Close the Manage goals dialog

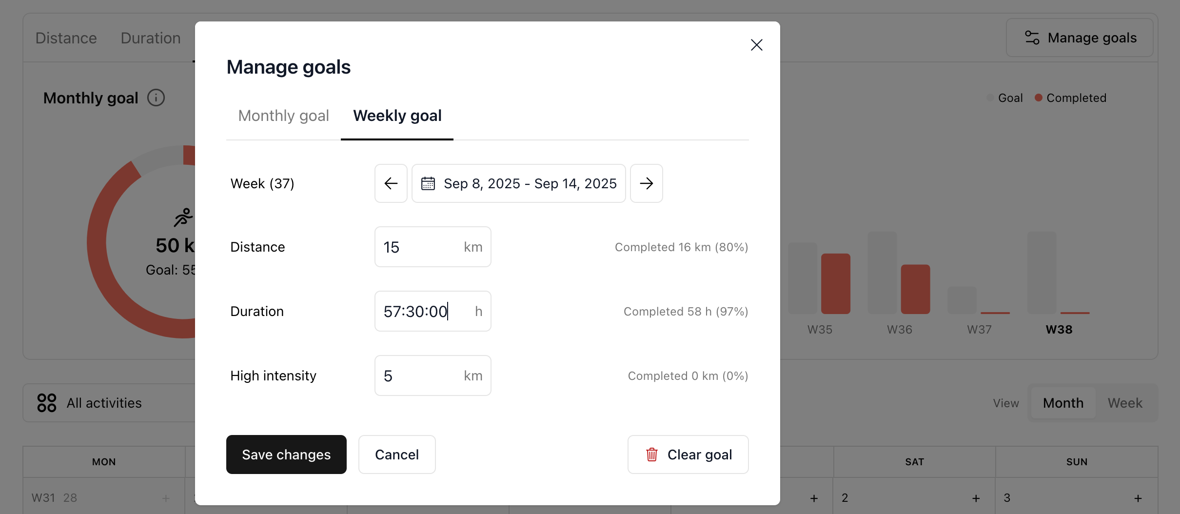click(x=757, y=45)
